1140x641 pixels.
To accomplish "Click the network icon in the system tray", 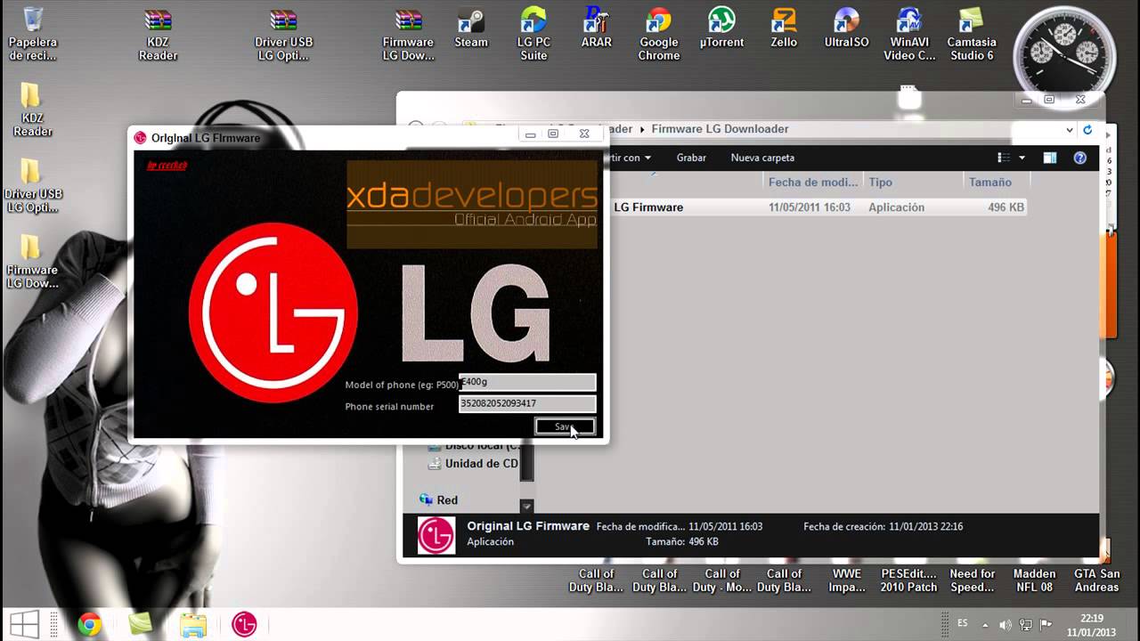I will (x=1026, y=624).
